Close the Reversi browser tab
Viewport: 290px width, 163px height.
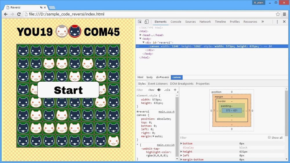45,8
